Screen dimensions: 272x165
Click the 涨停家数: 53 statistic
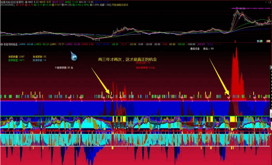coord(39,57)
